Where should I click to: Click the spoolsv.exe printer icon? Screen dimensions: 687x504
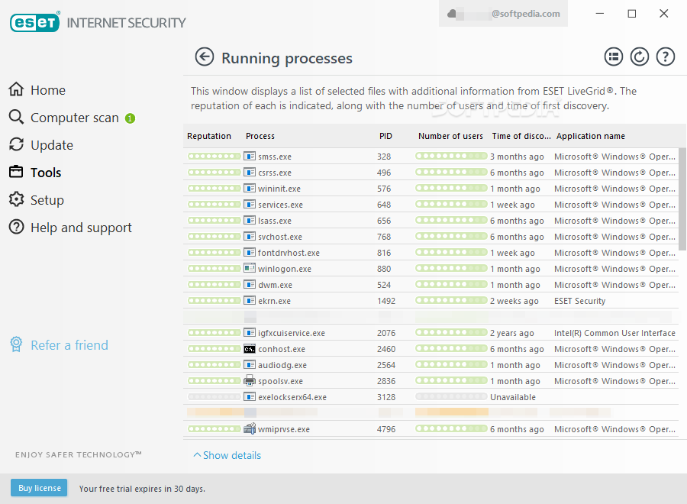(x=250, y=380)
